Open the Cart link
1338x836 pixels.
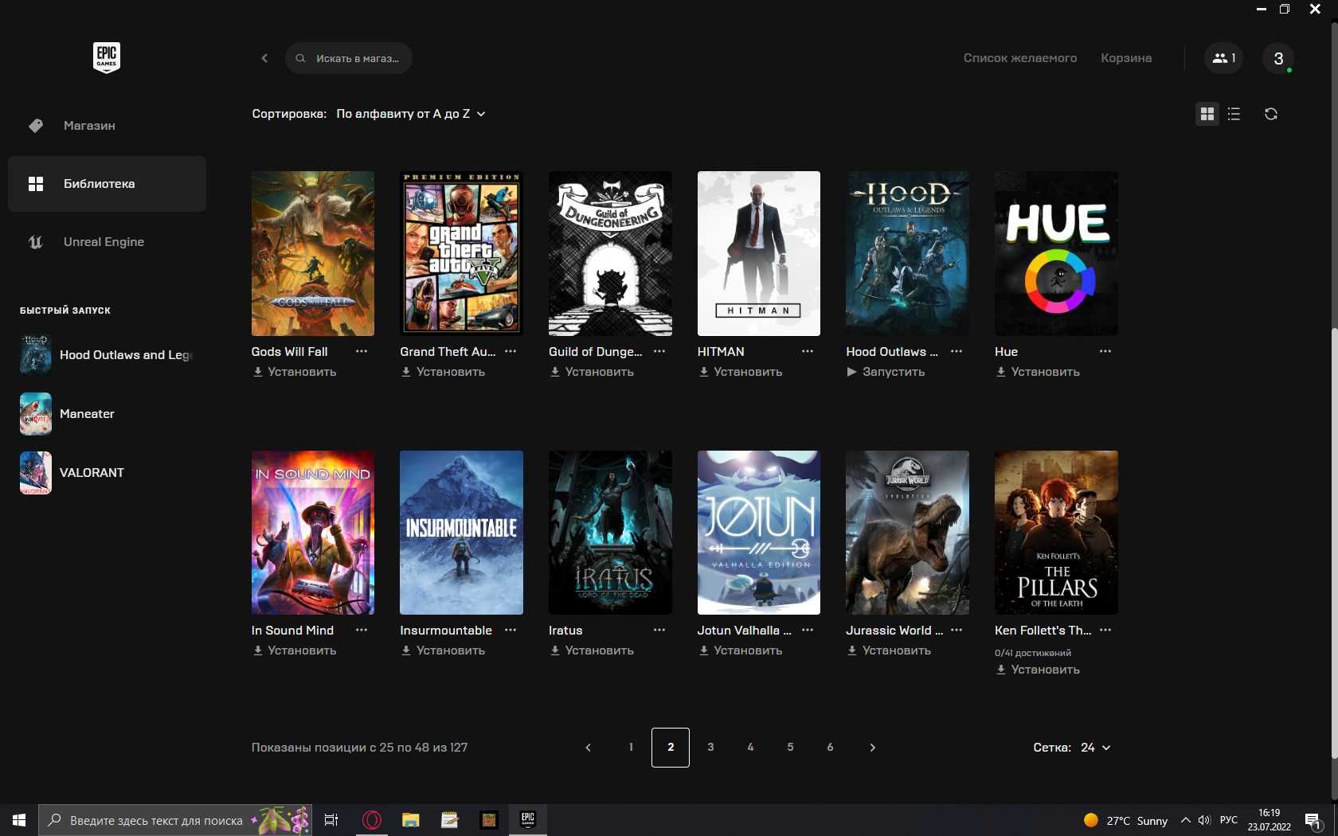pos(1126,58)
